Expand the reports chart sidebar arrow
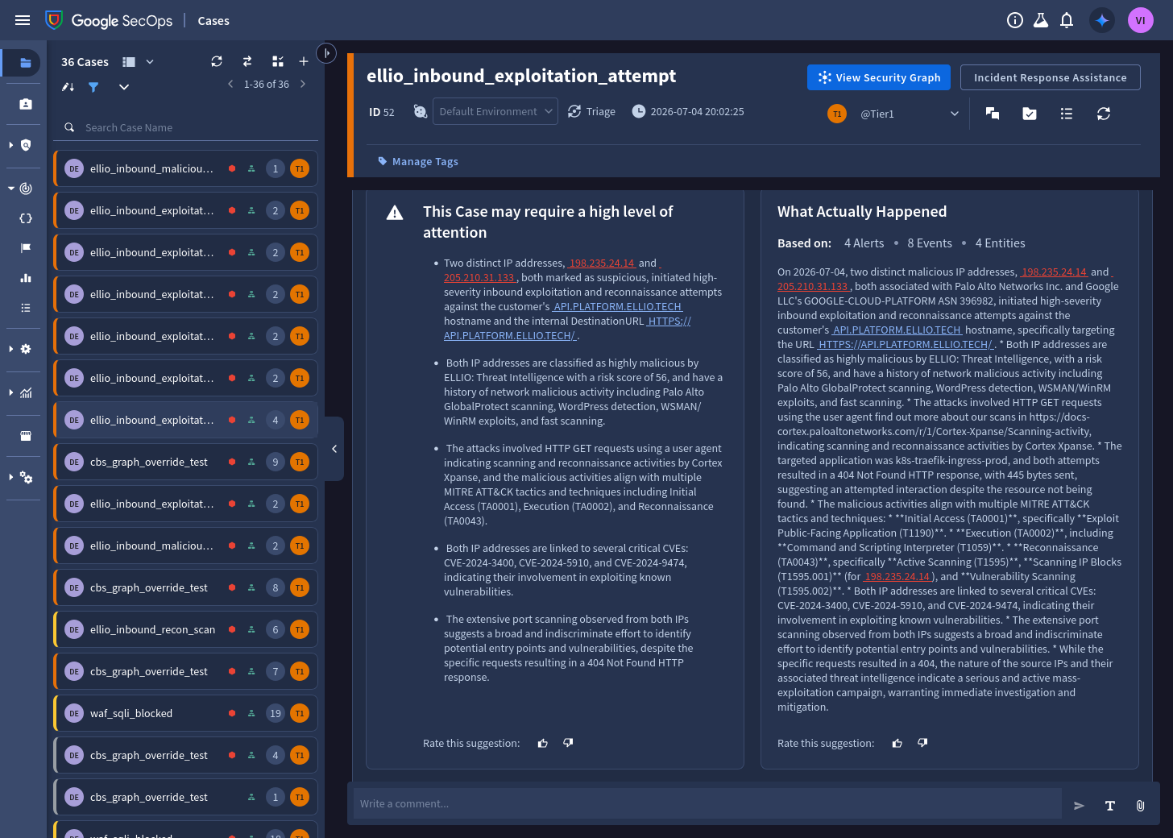Viewport: 1173px width, 838px height. pos(10,392)
